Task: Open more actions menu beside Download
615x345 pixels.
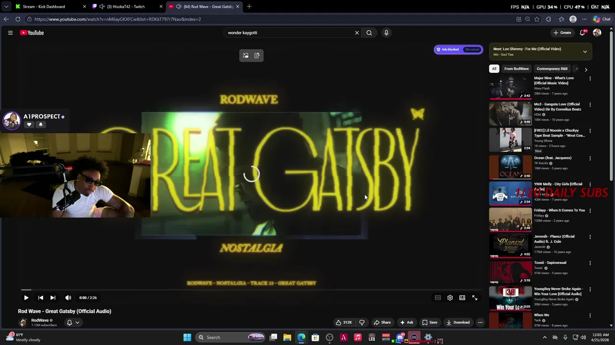Action: (480, 322)
